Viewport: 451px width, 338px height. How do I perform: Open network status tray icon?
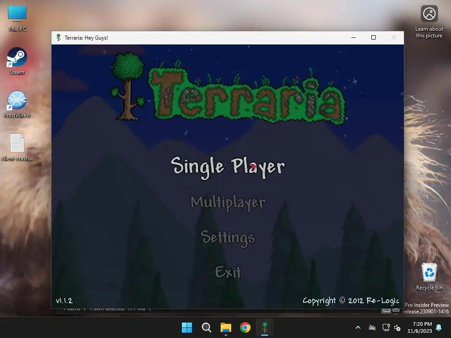386,327
